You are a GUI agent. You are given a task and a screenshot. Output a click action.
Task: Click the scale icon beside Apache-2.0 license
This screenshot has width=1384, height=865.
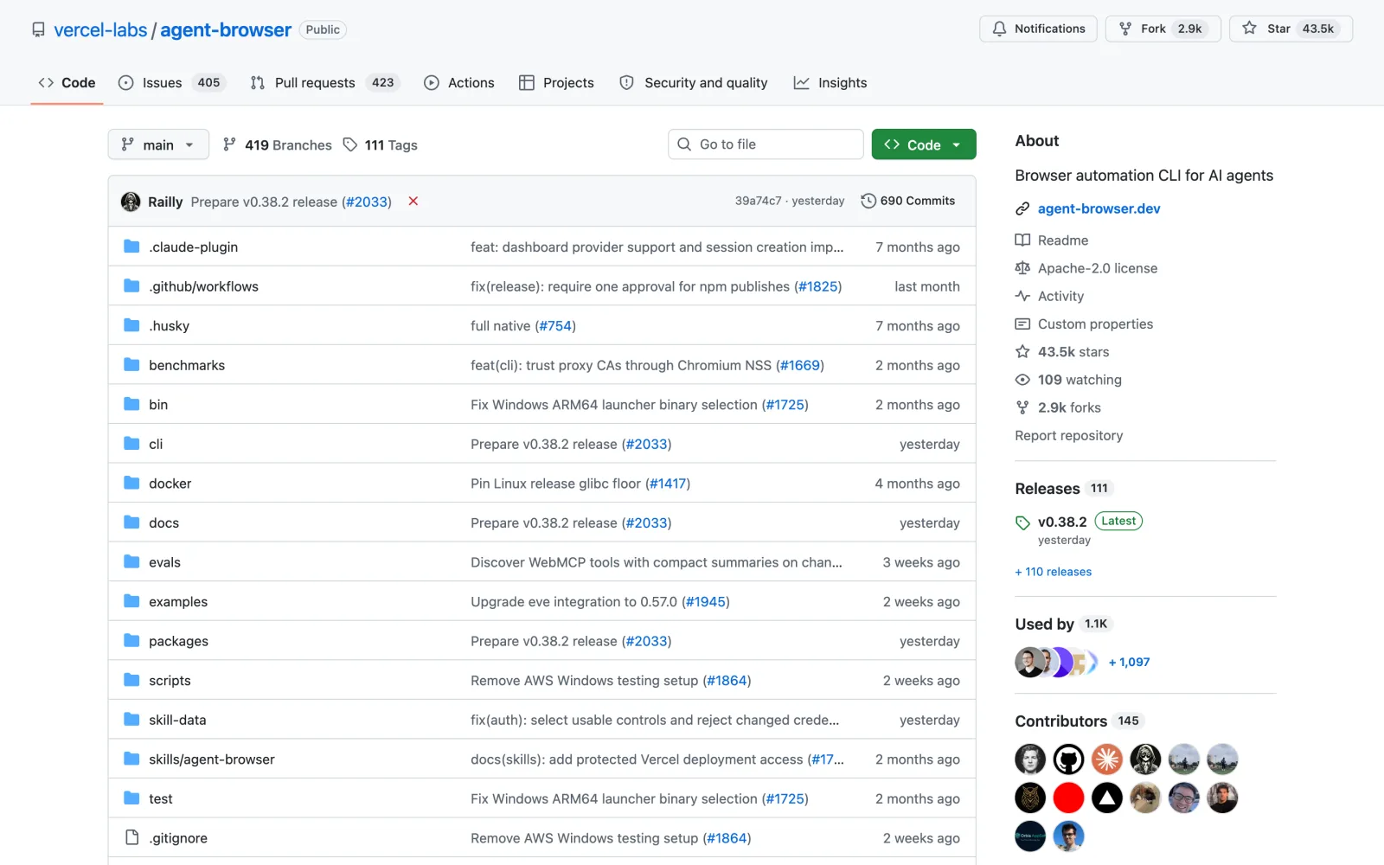tap(1022, 268)
